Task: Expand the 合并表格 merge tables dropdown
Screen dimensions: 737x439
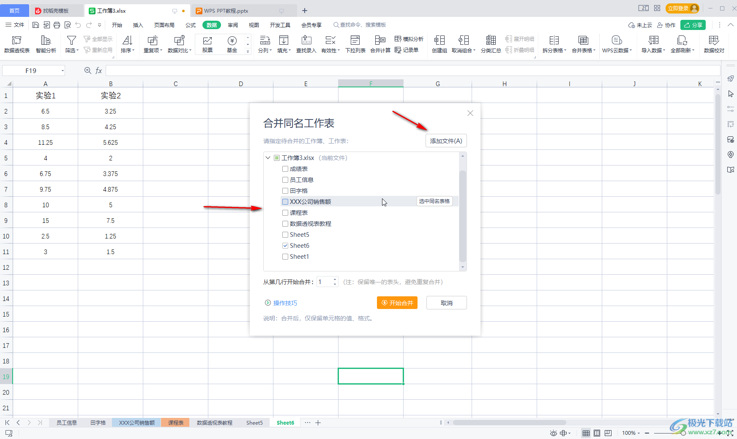Action: pyautogui.click(x=594, y=51)
